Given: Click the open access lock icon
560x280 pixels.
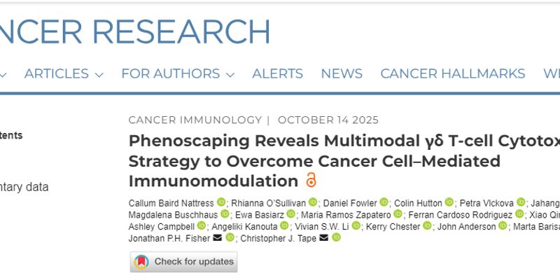Looking at the screenshot, I should 311,181.
